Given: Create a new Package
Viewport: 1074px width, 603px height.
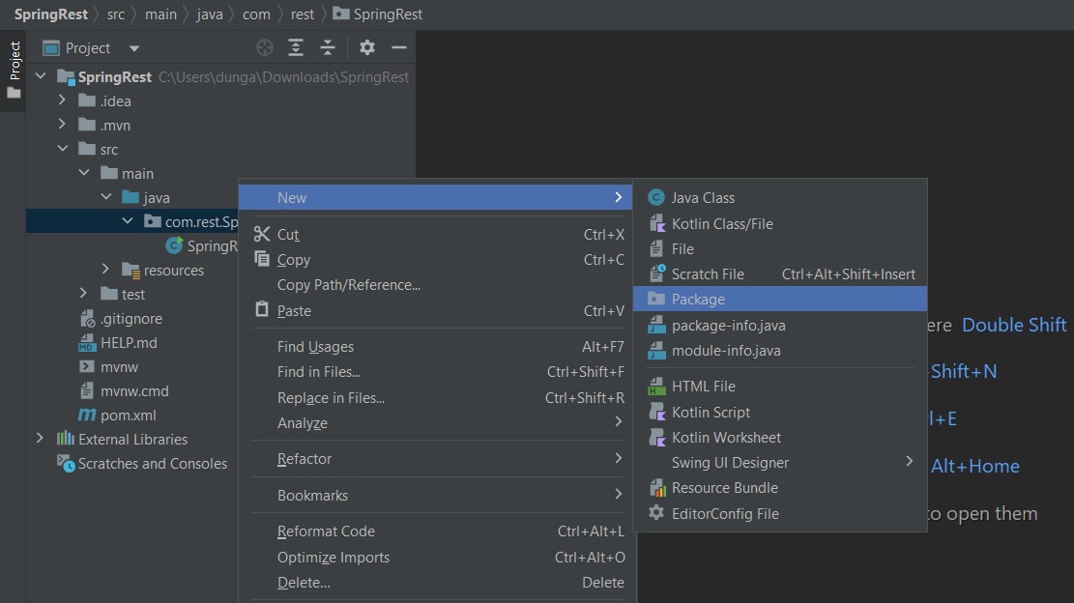Looking at the screenshot, I should [780, 300].
